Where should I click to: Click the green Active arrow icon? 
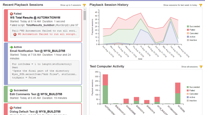(12, 47)
